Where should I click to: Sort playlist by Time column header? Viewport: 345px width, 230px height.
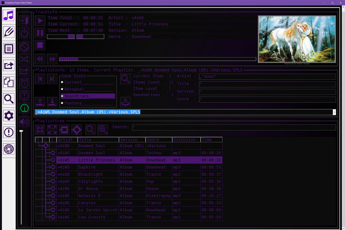tap(211, 139)
